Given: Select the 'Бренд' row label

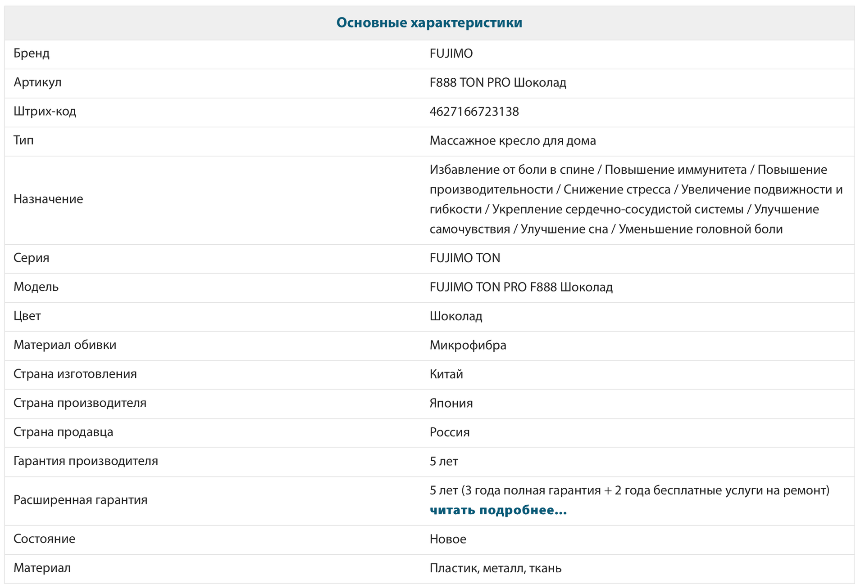Looking at the screenshot, I should click(x=32, y=53).
